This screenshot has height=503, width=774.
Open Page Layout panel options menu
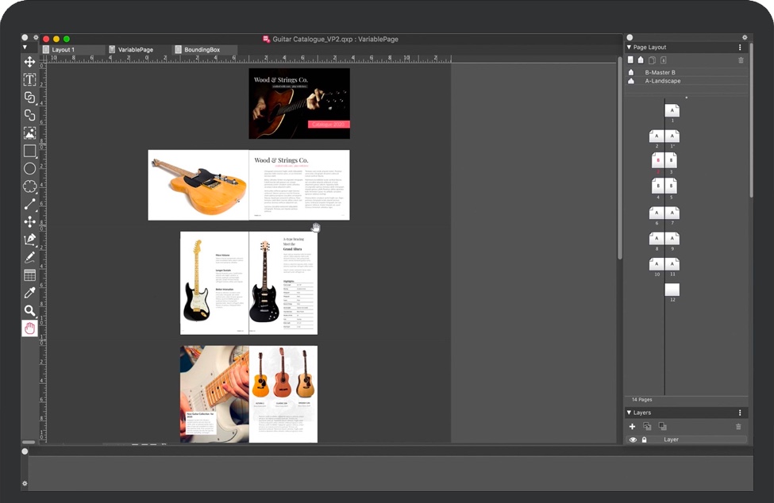coord(740,48)
